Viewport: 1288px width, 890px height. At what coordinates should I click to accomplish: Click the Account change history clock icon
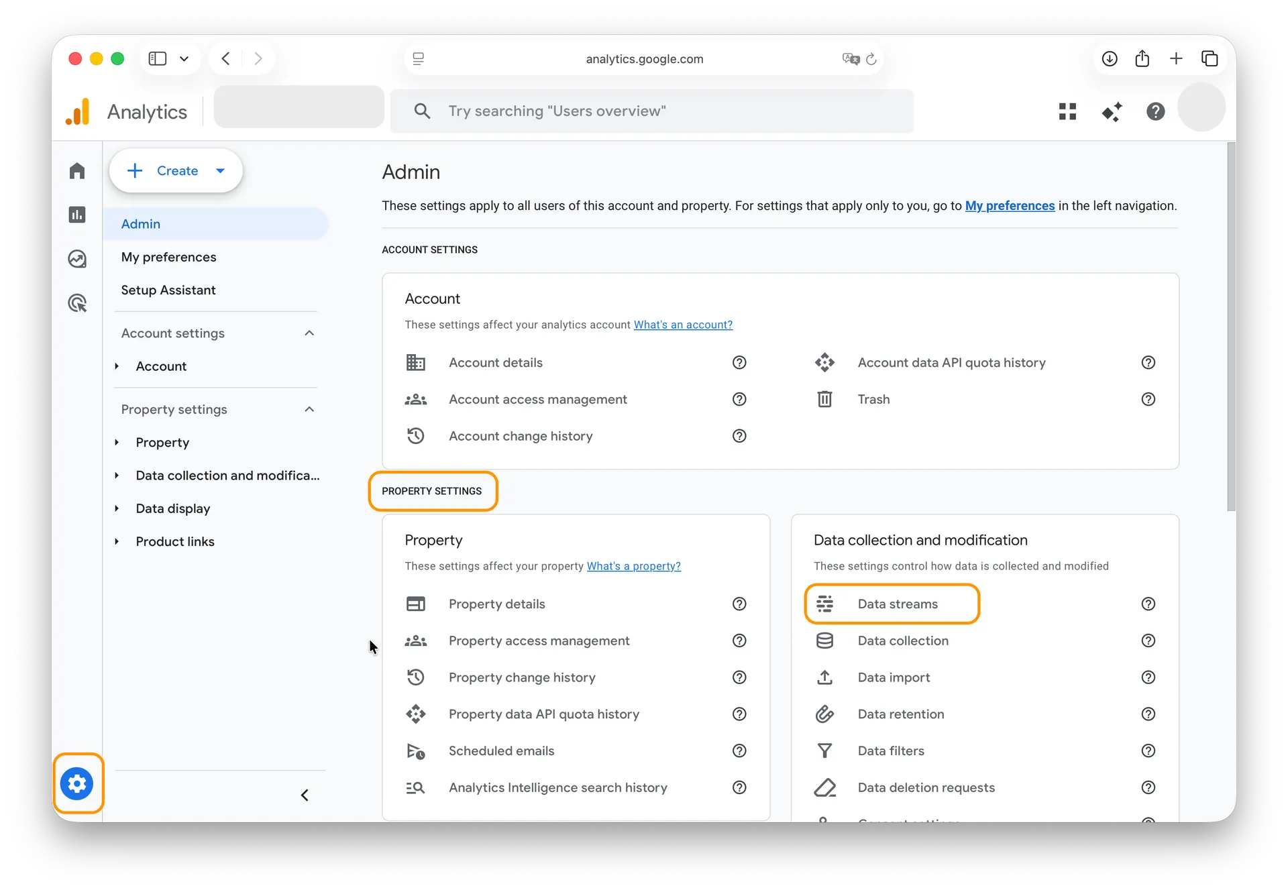[415, 435]
